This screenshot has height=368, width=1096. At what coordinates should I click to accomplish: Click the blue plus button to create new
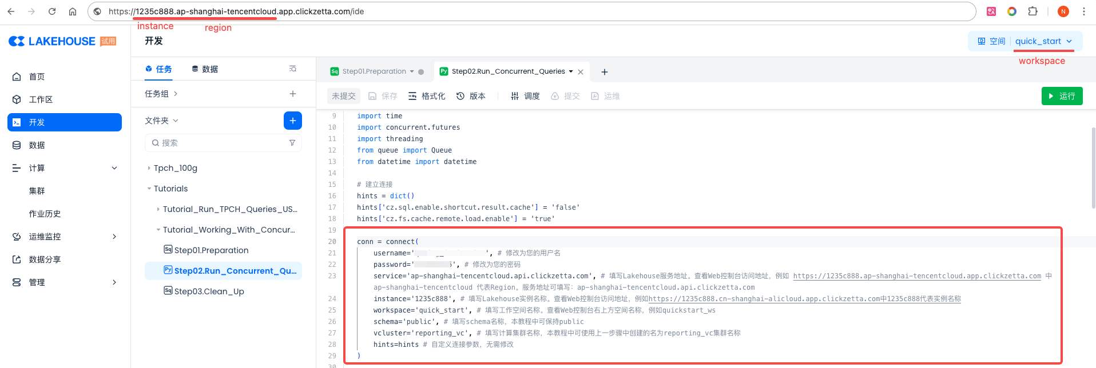pyautogui.click(x=293, y=121)
